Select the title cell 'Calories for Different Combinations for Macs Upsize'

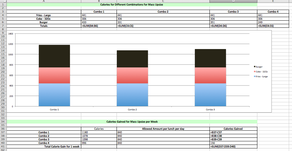point(132,5)
